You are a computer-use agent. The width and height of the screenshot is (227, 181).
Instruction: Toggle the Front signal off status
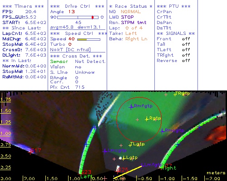point(186,39)
